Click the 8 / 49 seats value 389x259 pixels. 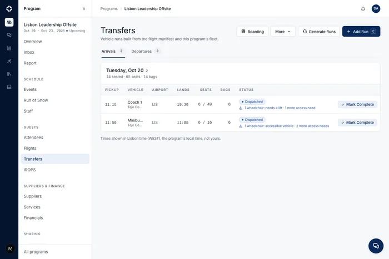tap(205, 104)
